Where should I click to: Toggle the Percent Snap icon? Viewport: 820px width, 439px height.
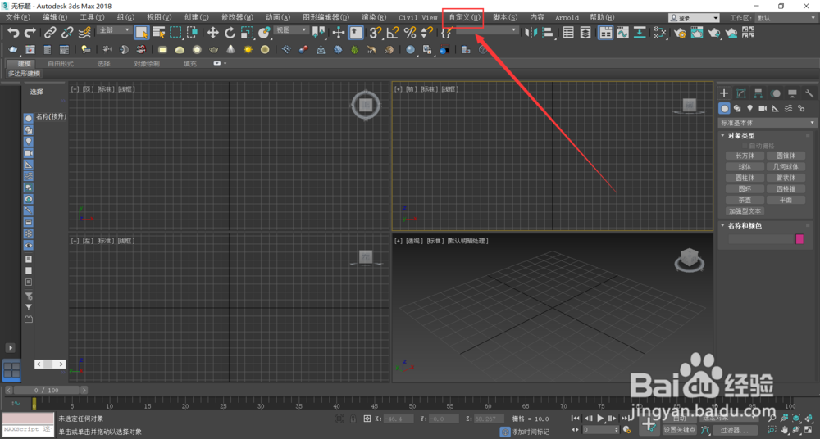410,33
